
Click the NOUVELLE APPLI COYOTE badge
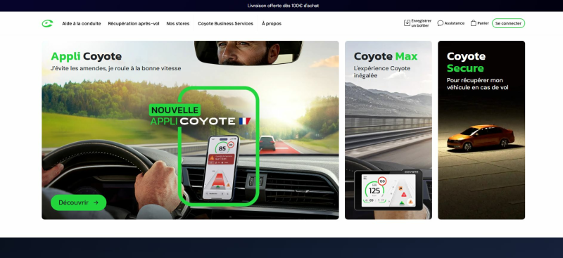click(200, 115)
